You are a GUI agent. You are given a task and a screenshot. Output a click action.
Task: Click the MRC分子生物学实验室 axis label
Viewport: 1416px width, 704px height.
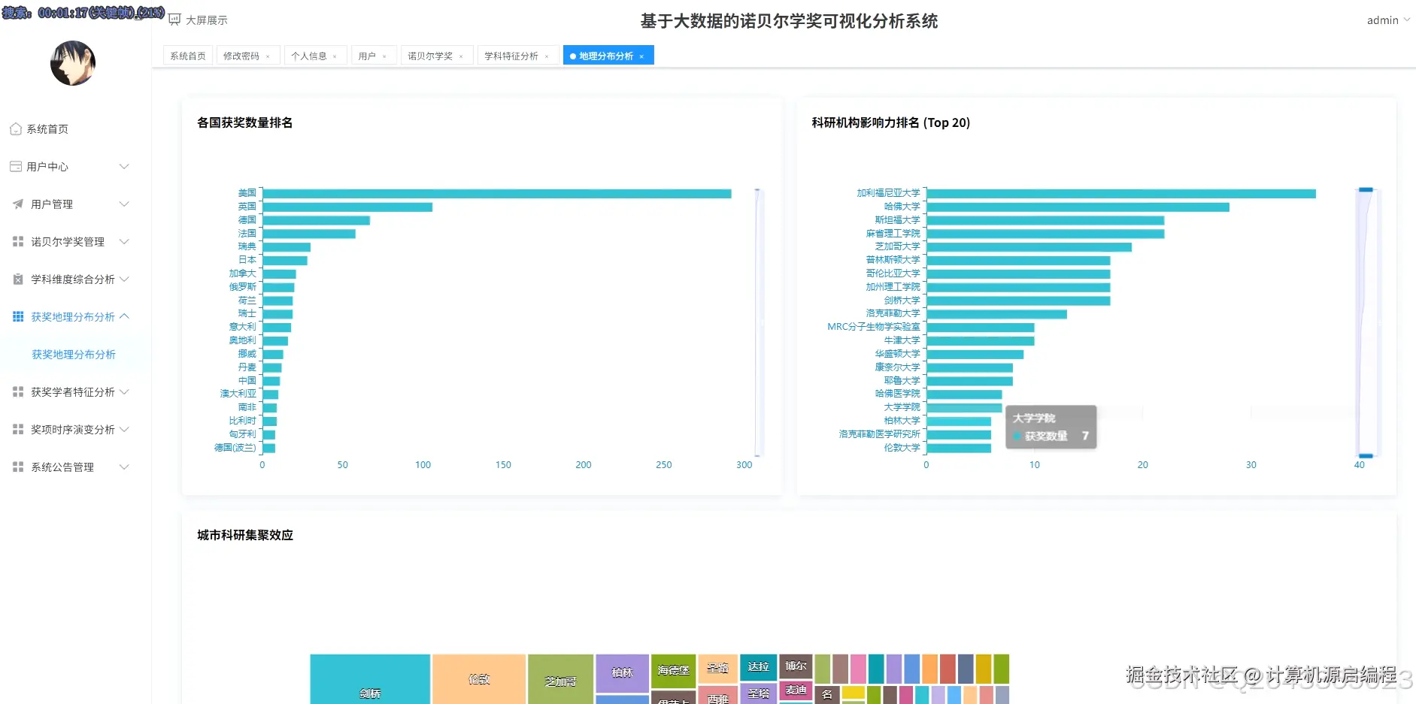tap(874, 327)
